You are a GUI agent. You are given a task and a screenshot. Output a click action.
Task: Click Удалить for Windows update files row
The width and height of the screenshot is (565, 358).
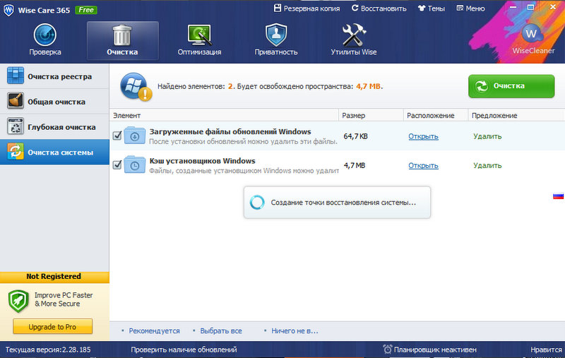coord(487,136)
